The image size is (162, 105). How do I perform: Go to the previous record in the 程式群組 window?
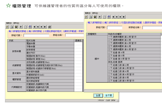click(38, 27)
